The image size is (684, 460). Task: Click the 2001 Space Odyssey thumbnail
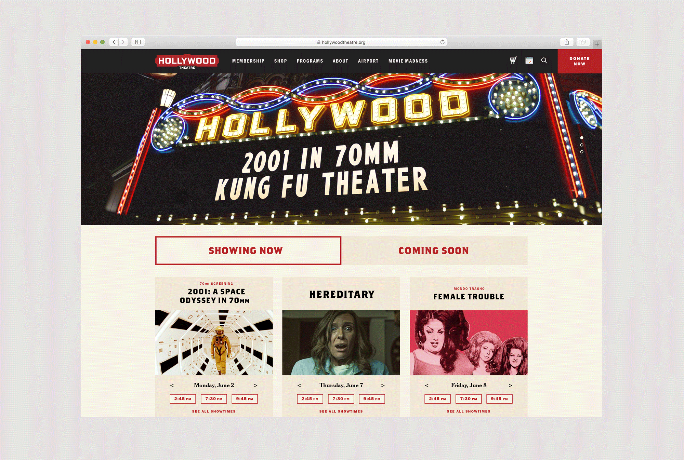214,343
